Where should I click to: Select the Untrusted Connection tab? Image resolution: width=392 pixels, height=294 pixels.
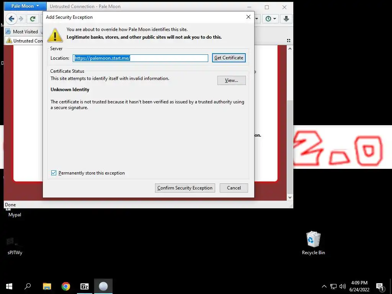[x=24, y=41]
